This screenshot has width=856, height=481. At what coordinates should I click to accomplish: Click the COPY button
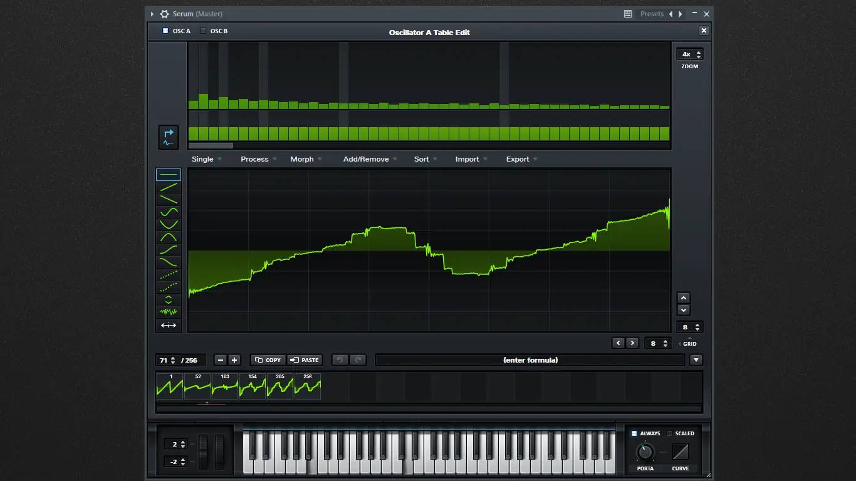tap(267, 359)
